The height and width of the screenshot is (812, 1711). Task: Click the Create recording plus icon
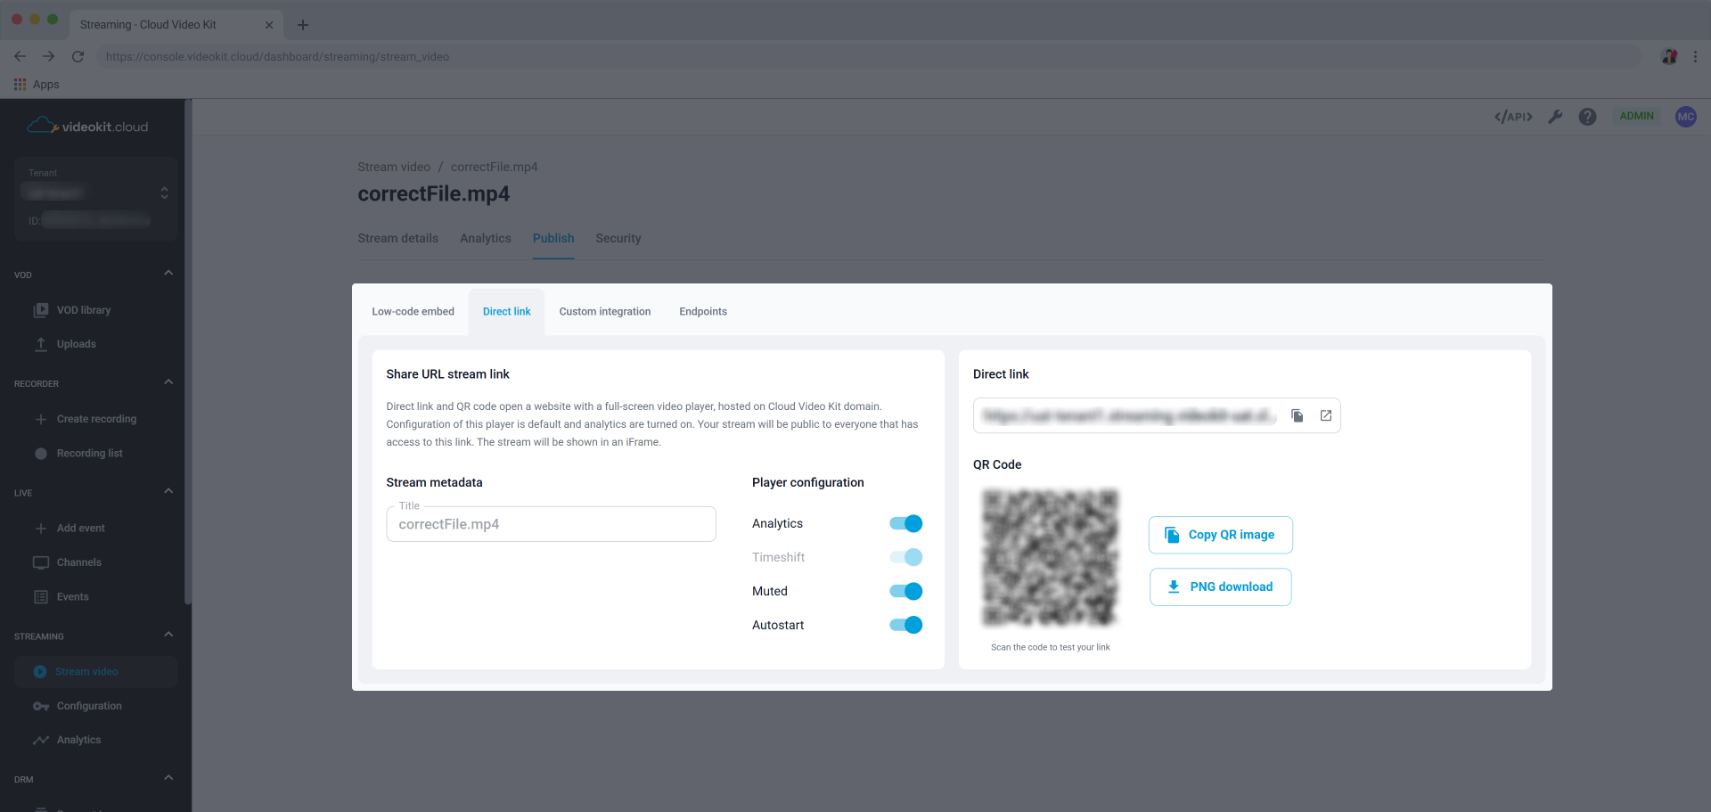click(x=41, y=419)
